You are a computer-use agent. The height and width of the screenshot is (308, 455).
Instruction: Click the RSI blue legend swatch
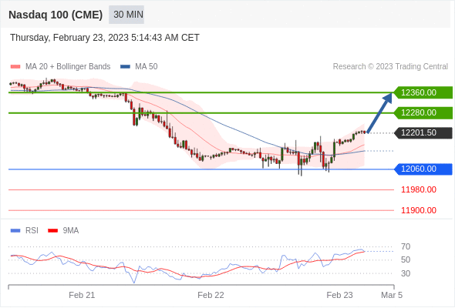tap(15, 231)
